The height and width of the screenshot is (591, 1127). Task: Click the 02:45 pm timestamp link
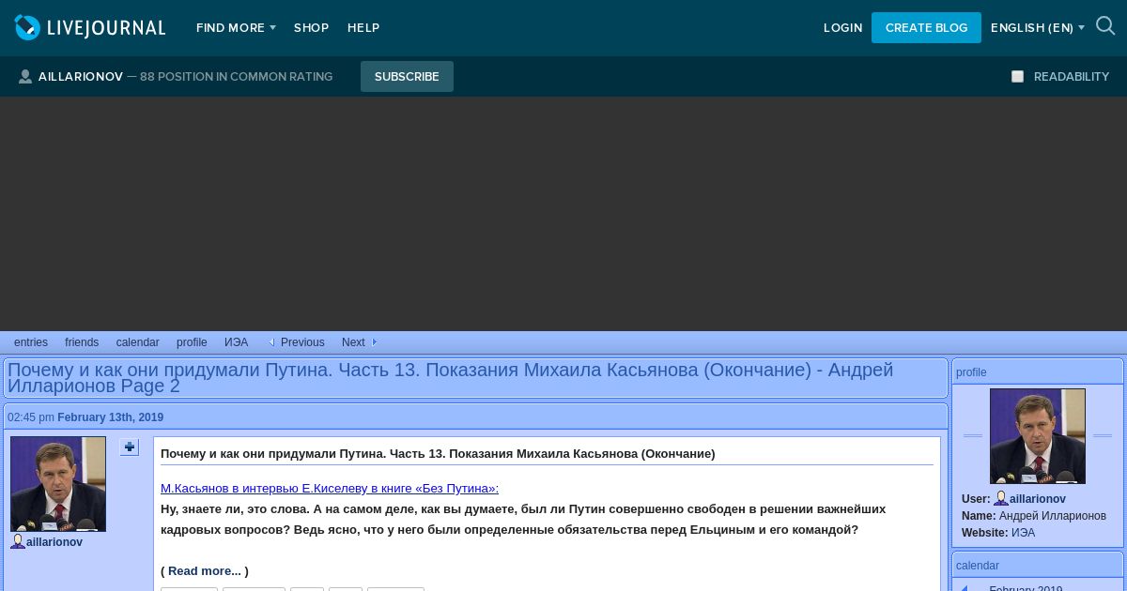pos(31,417)
